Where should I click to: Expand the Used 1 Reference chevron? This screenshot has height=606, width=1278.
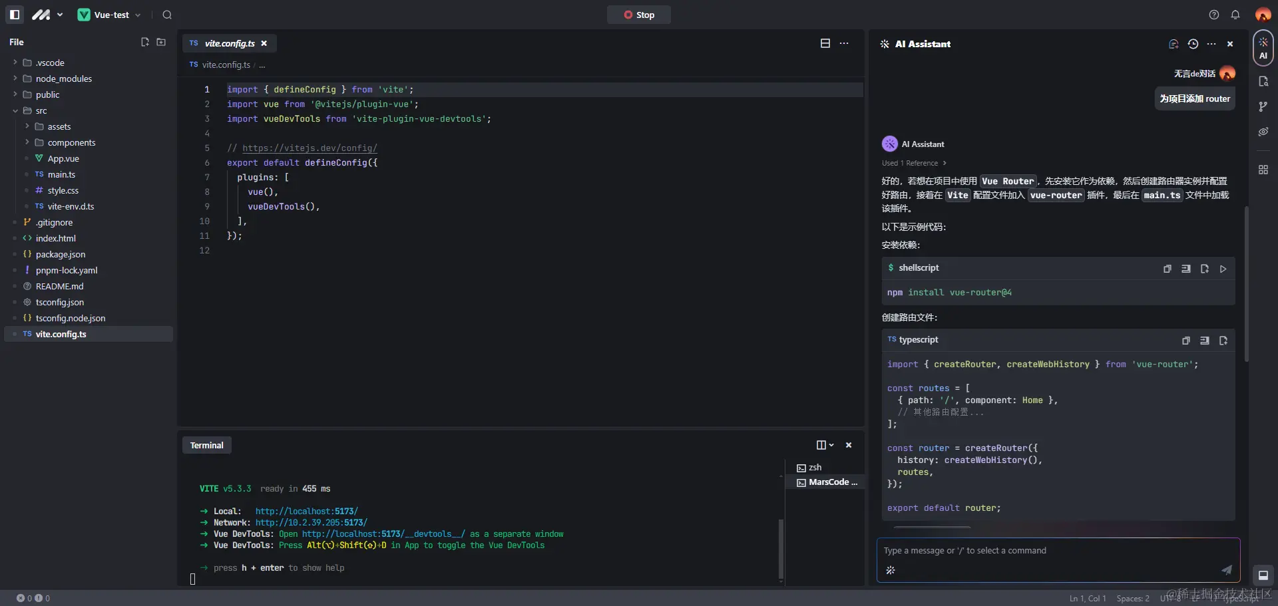pyautogui.click(x=945, y=163)
